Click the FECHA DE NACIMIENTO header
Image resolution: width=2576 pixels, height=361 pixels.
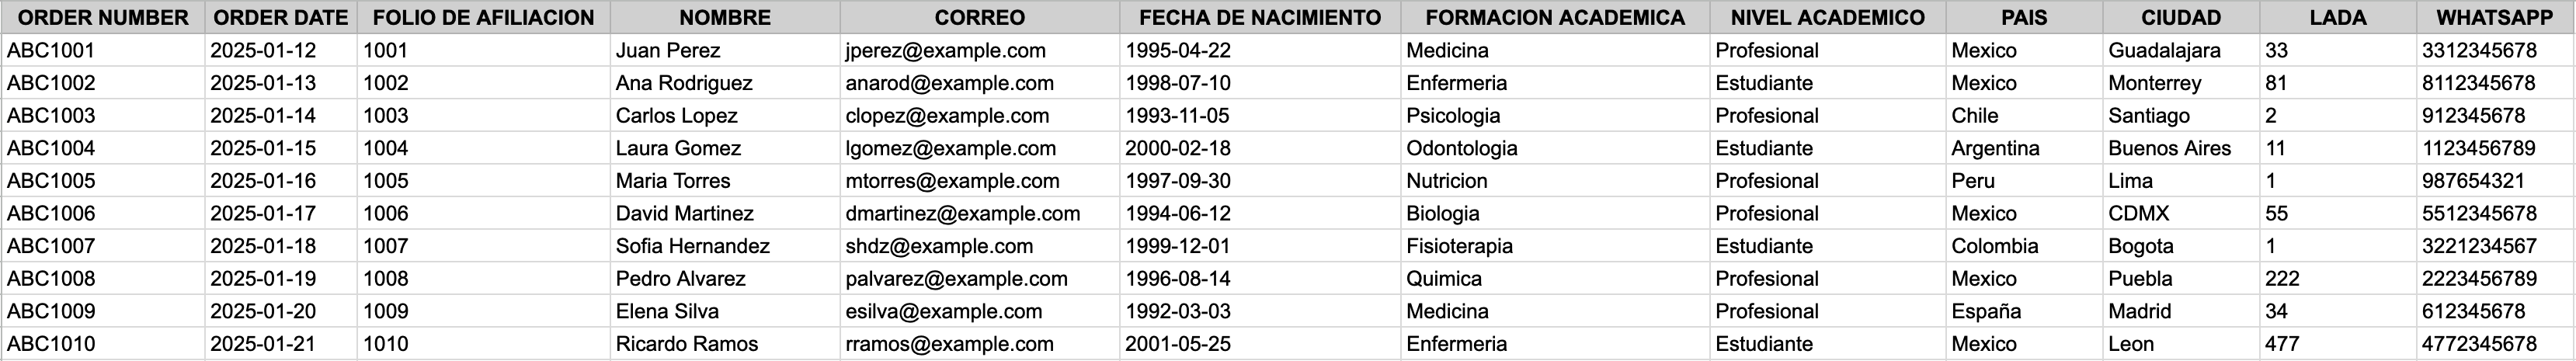tap(1259, 18)
